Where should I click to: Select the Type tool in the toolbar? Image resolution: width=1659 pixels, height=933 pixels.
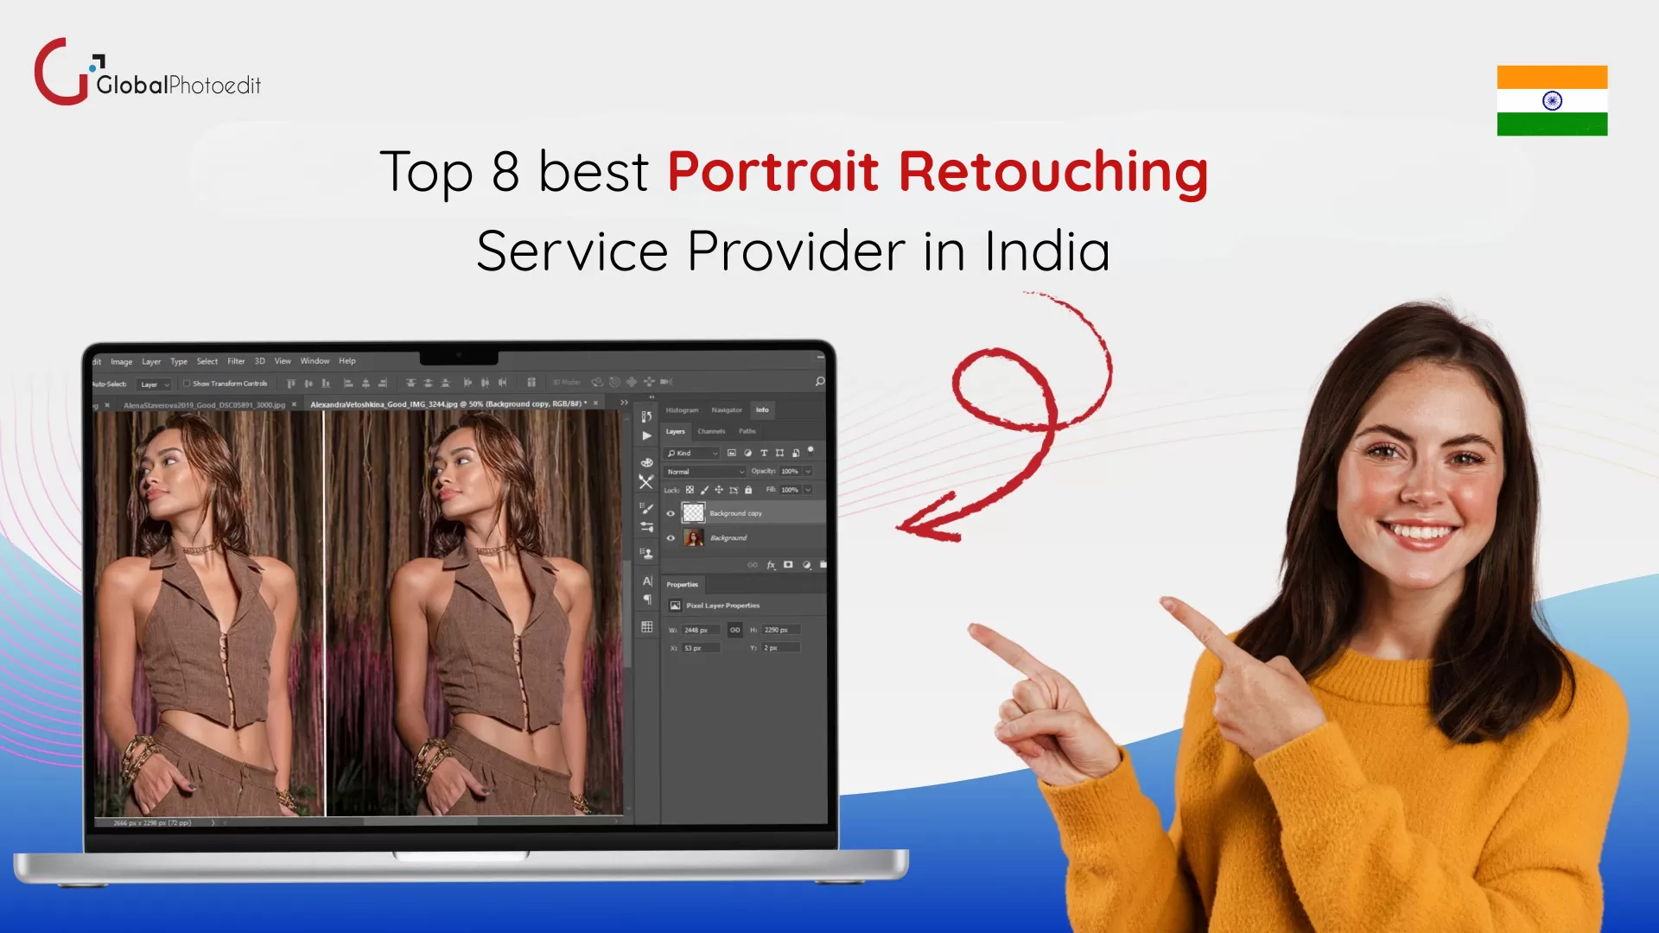646,581
